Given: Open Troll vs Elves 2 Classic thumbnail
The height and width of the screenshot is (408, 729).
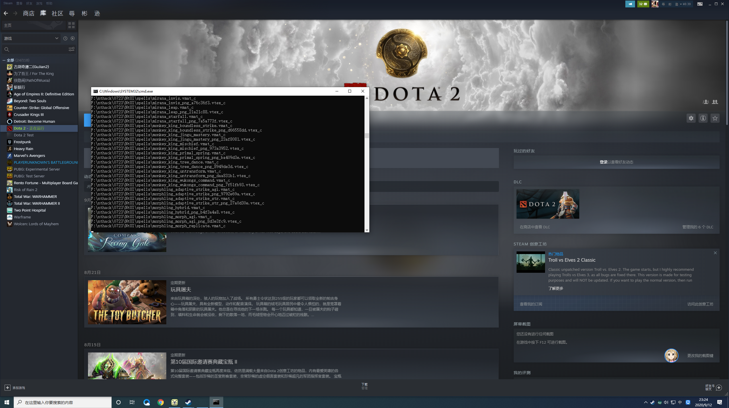Looking at the screenshot, I should [531, 262].
